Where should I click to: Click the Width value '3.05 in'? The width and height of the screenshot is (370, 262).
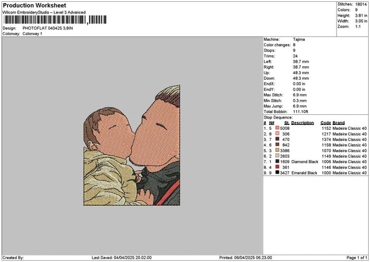coord(361,21)
